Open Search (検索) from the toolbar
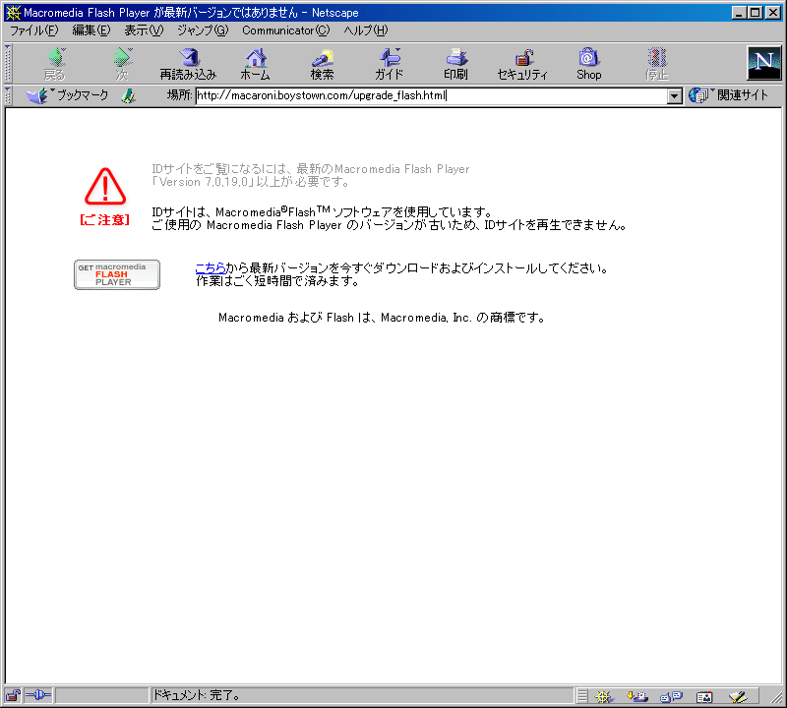Image resolution: width=787 pixels, height=708 pixels. (323, 64)
